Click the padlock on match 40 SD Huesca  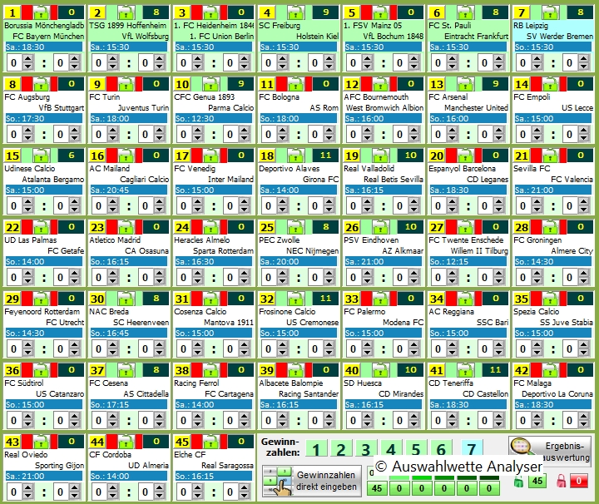point(380,370)
